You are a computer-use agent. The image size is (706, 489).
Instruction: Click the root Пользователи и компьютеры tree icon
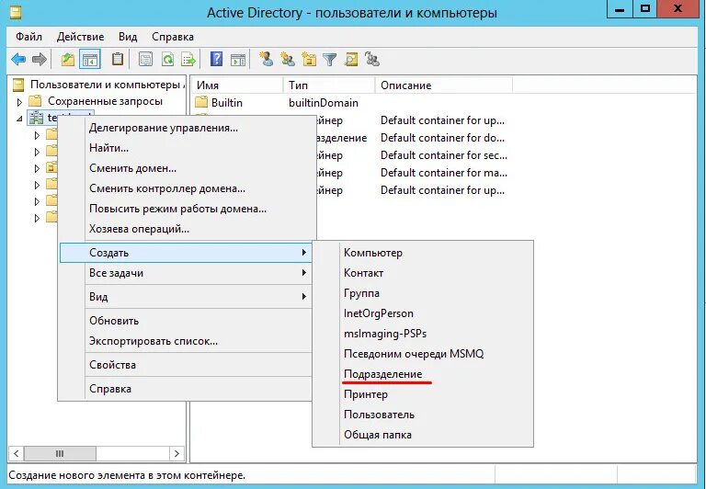[x=18, y=85]
